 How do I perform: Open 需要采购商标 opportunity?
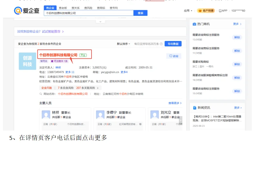pos(201,62)
